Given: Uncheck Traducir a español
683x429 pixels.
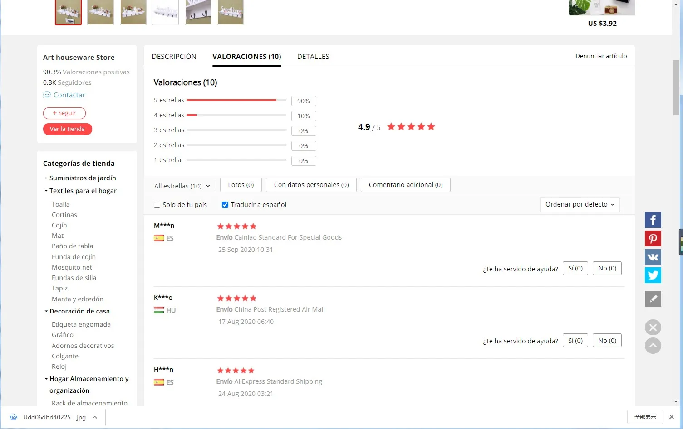Looking at the screenshot, I should point(225,205).
